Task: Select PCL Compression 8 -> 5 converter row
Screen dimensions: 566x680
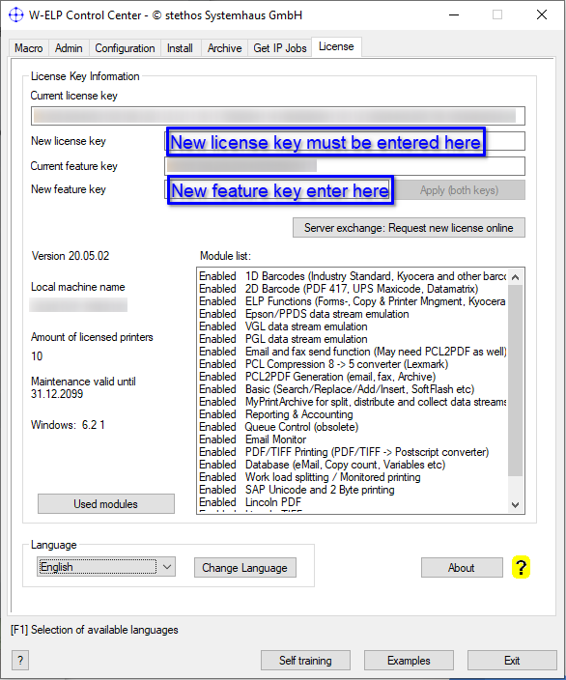Action: pyautogui.click(x=353, y=364)
